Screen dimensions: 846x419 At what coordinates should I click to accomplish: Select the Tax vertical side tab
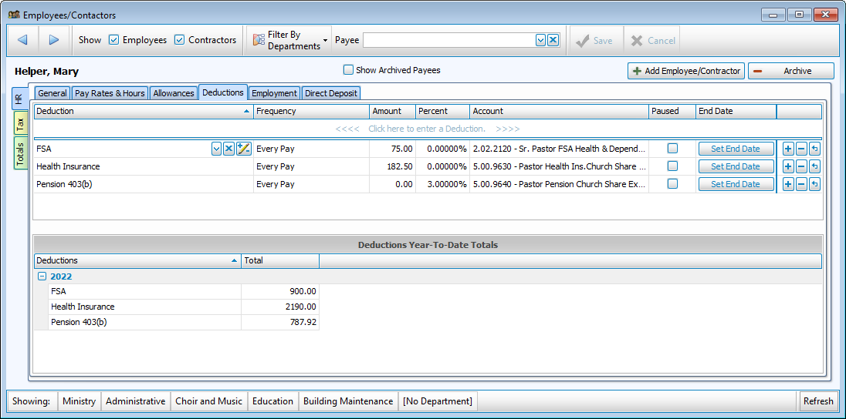pyautogui.click(x=20, y=123)
